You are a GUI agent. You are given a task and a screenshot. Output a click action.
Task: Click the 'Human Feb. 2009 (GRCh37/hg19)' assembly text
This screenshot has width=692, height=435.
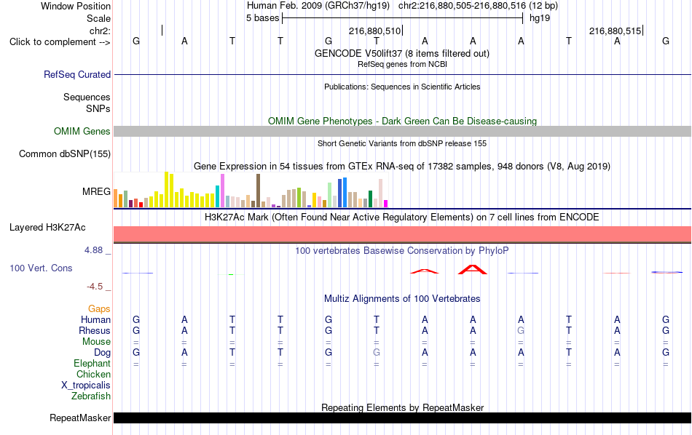tap(318, 6)
